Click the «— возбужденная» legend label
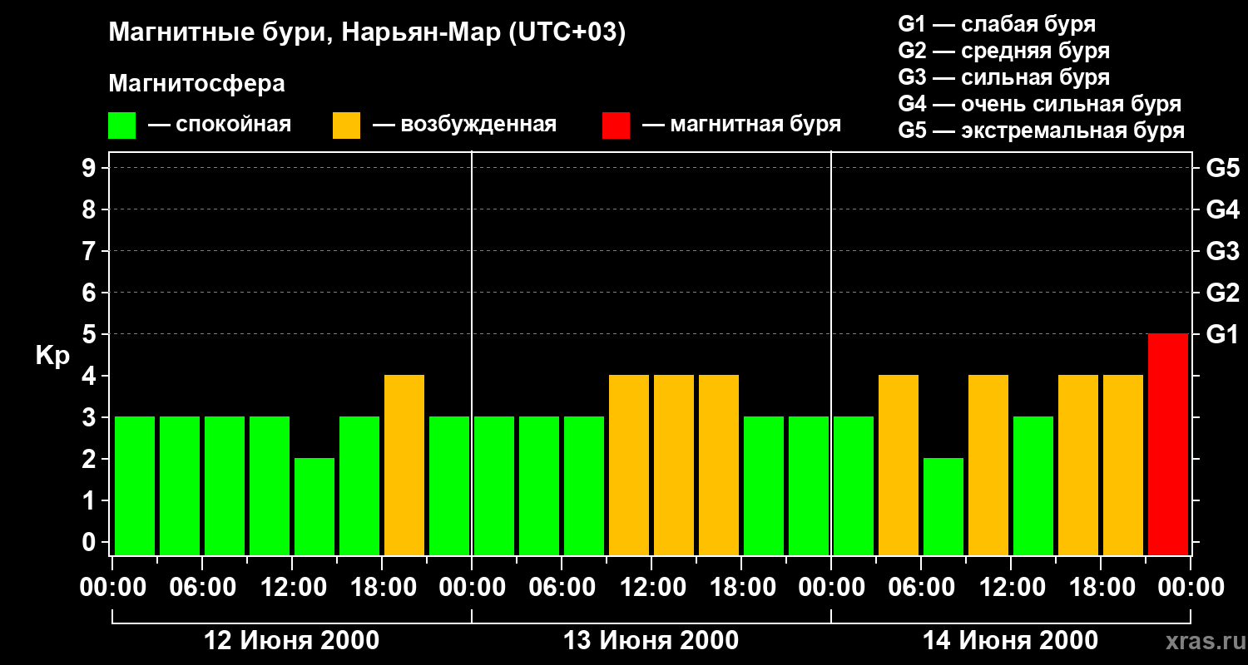The image size is (1248, 665). 464,125
